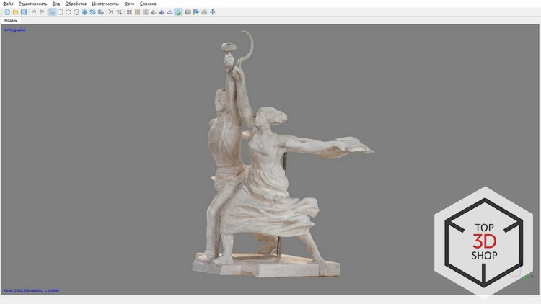541x304 pixels.
Task: Open the Справка menu
Action: coord(148,4)
